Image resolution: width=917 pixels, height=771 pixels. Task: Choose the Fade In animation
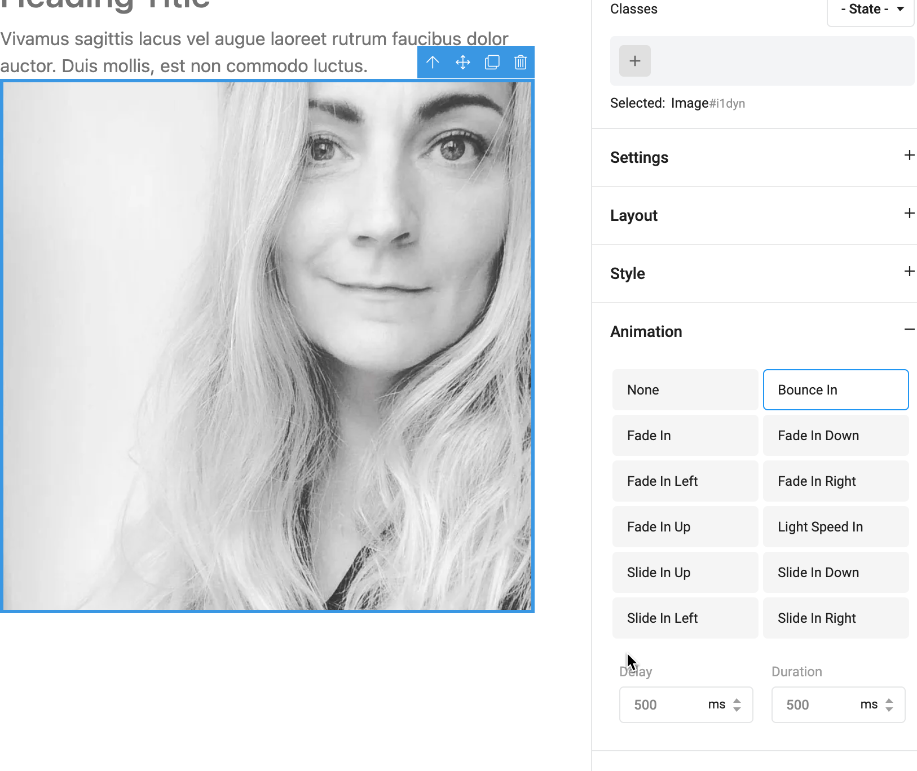[685, 436]
